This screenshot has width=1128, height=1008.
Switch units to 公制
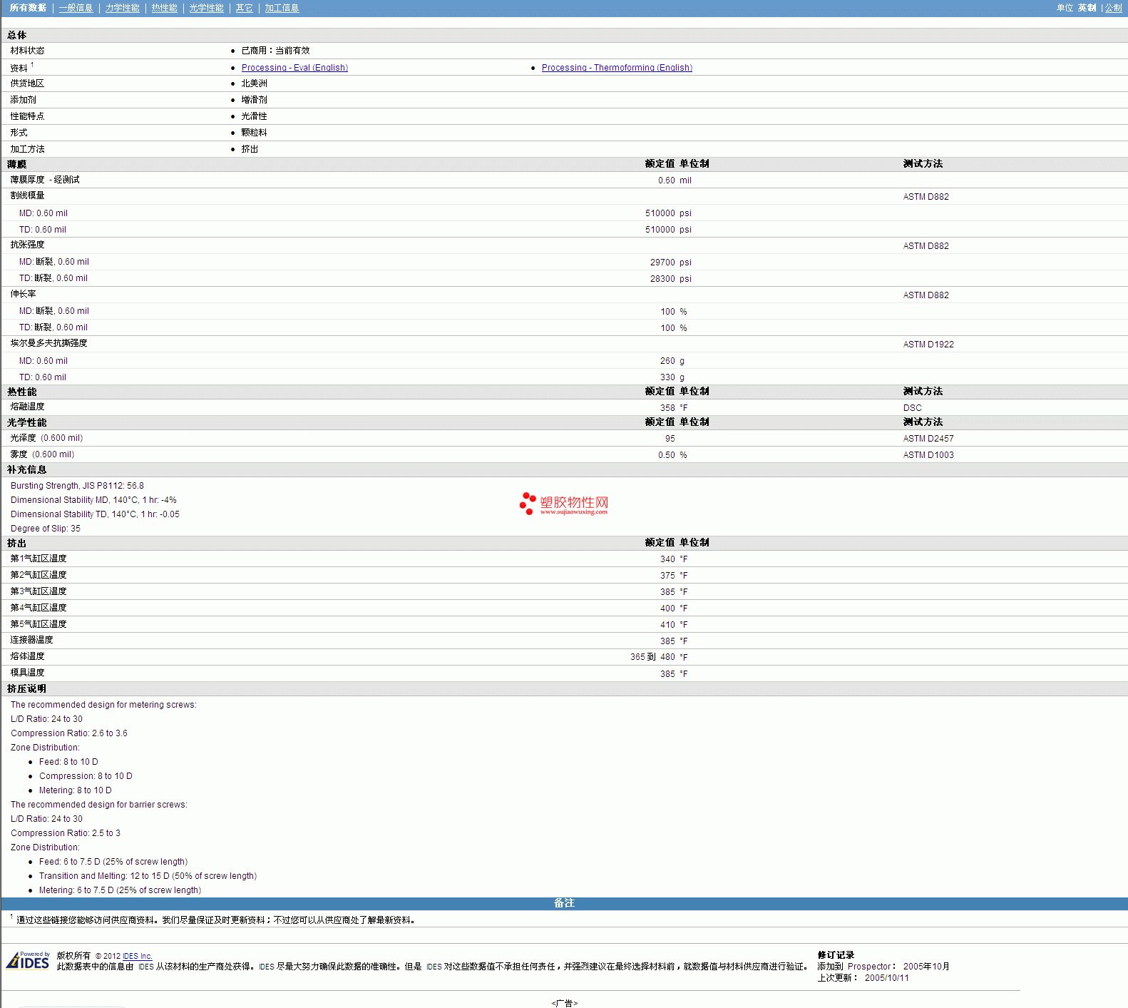click(1113, 8)
